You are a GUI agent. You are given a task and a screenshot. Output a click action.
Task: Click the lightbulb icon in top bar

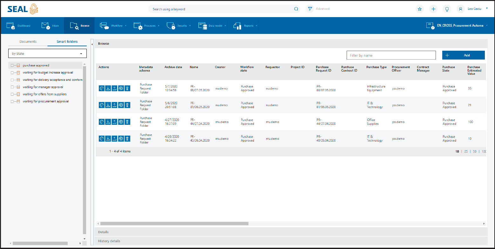(x=447, y=9)
